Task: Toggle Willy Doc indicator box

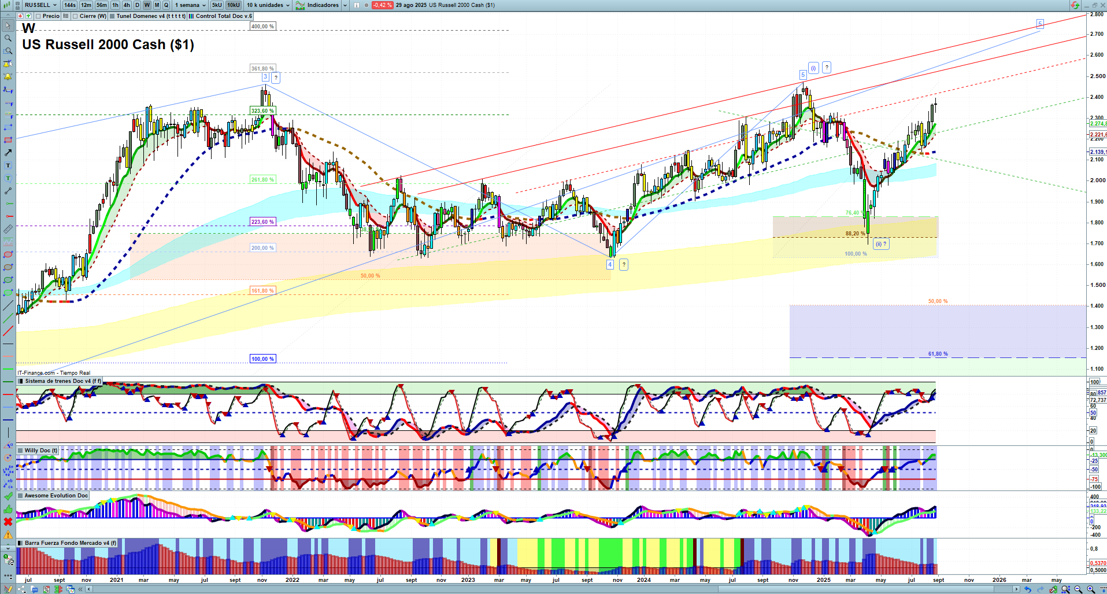Action: click(x=20, y=451)
